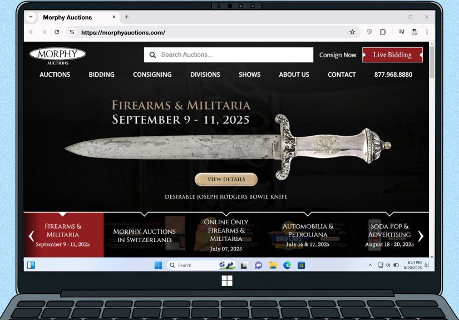Open the notifications icon in system tray
The image size is (459, 320).
point(427,265)
